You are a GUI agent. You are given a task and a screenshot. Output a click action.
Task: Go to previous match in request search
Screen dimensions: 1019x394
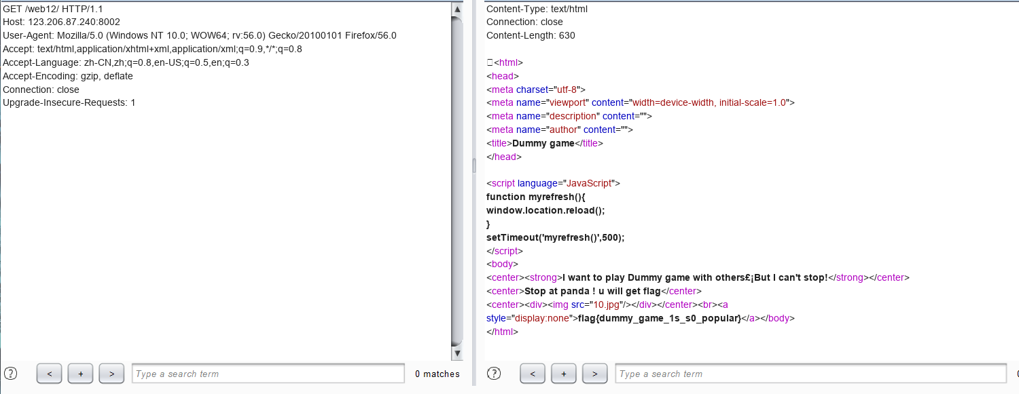point(50,374)
